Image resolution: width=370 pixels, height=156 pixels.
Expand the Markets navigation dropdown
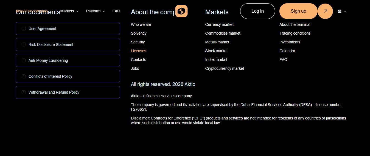(x=69, y=11)
